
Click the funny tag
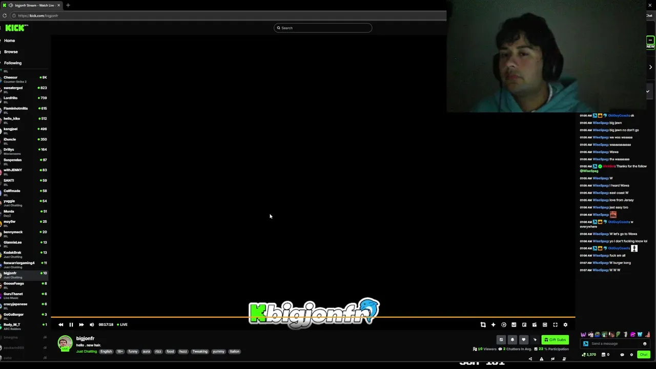133,352
